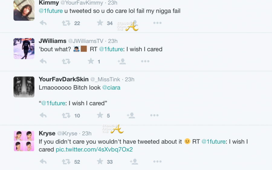Viewport: 272px width, 170px height.
Task: Open more options on Kimmy's tweet
Action: pyautogui.click(x=157, y=23)
